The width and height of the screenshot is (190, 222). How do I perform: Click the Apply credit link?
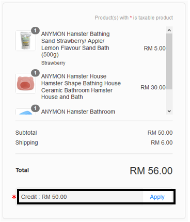click(x=157, y=197)
